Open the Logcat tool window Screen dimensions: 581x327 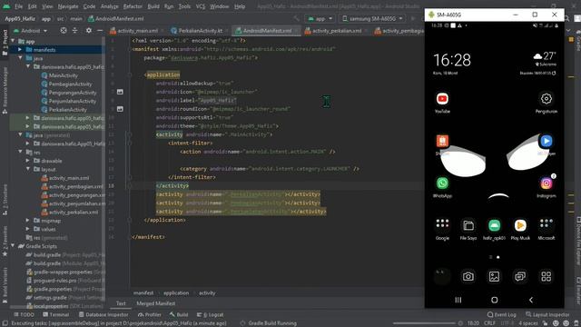pyautogui.click(x=210, y=314)
